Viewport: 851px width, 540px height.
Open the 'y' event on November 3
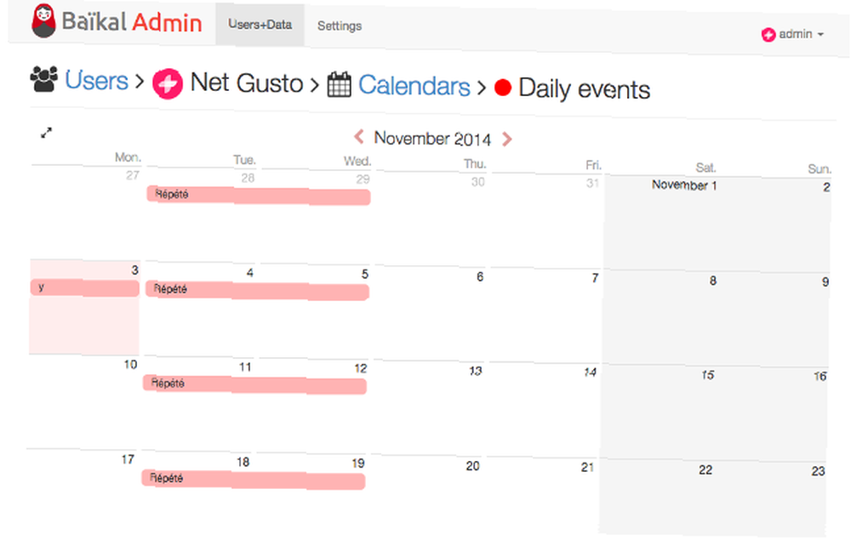coord(84,287)
